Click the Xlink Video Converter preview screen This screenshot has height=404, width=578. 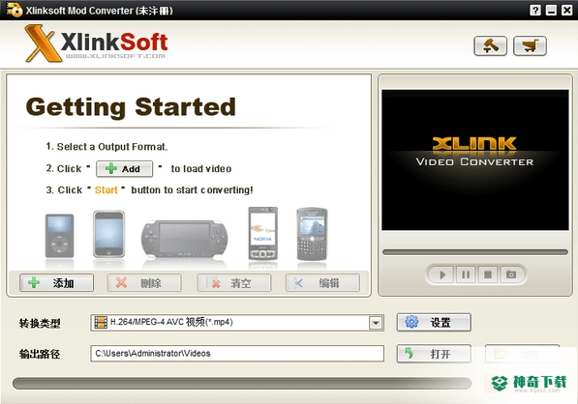[x=474, y=160]
